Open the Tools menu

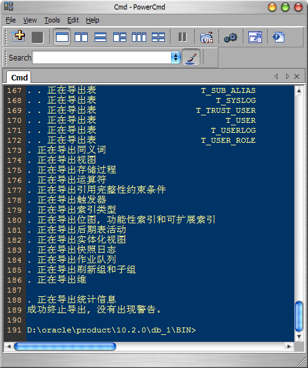(x=52, y=20)
